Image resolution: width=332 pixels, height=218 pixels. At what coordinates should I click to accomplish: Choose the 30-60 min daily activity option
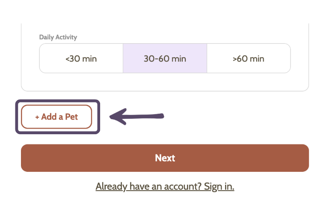pos(165,59)
